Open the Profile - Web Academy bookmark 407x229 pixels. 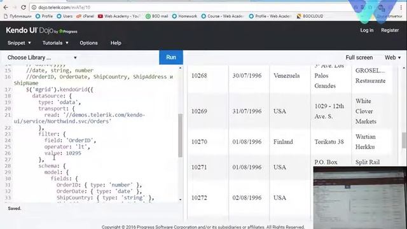pos(270,16)
